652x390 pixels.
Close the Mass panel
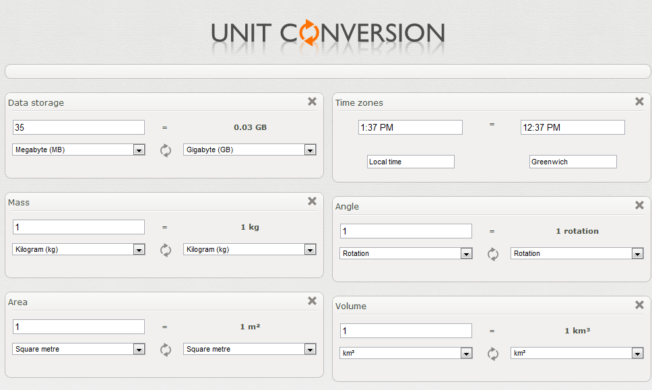pos(313,201)
